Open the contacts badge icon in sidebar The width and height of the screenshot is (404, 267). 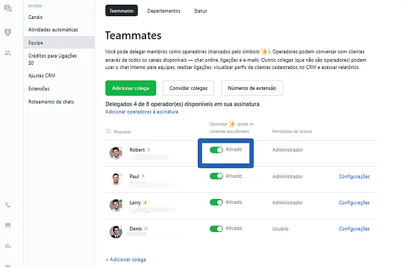(7, 32)
